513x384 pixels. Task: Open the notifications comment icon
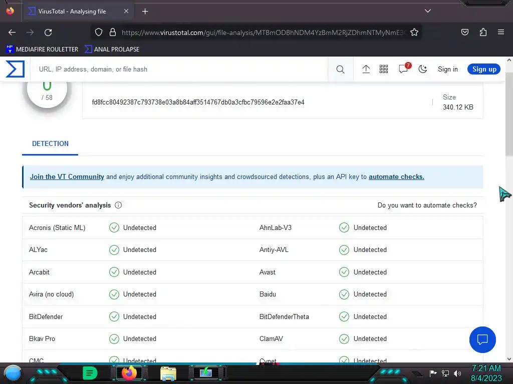pos(404,68)
